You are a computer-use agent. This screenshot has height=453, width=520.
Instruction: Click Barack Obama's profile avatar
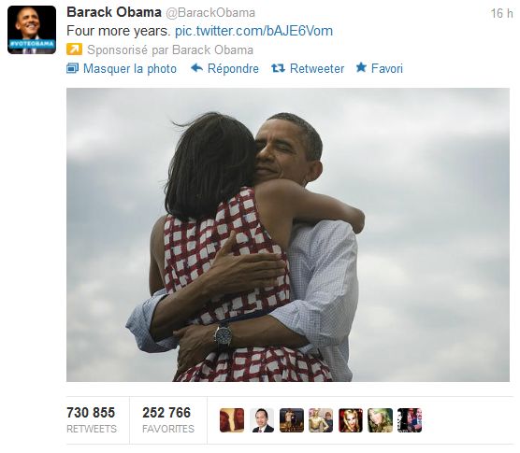(x=32, y=30)
